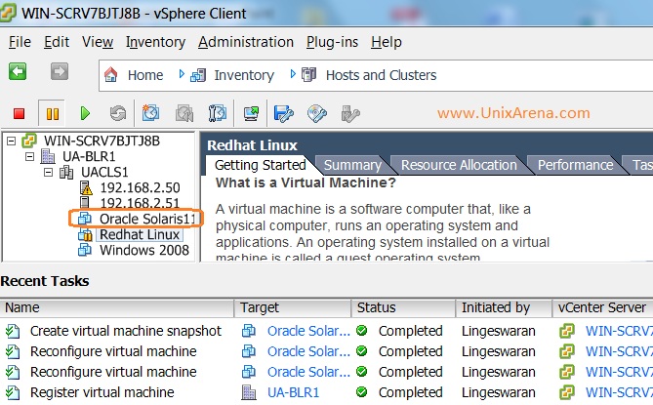The height and width of the screenshot is (405, 653).
Task: Switch to the Summary tab
Action: click(352, 165)
